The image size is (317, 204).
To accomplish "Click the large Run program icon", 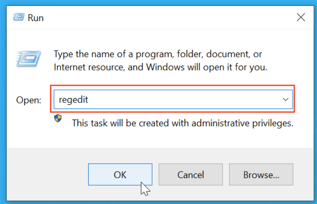I will (x=28, y=59).
